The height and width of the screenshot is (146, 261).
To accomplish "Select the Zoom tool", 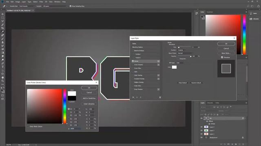I will tap(3, 81).
